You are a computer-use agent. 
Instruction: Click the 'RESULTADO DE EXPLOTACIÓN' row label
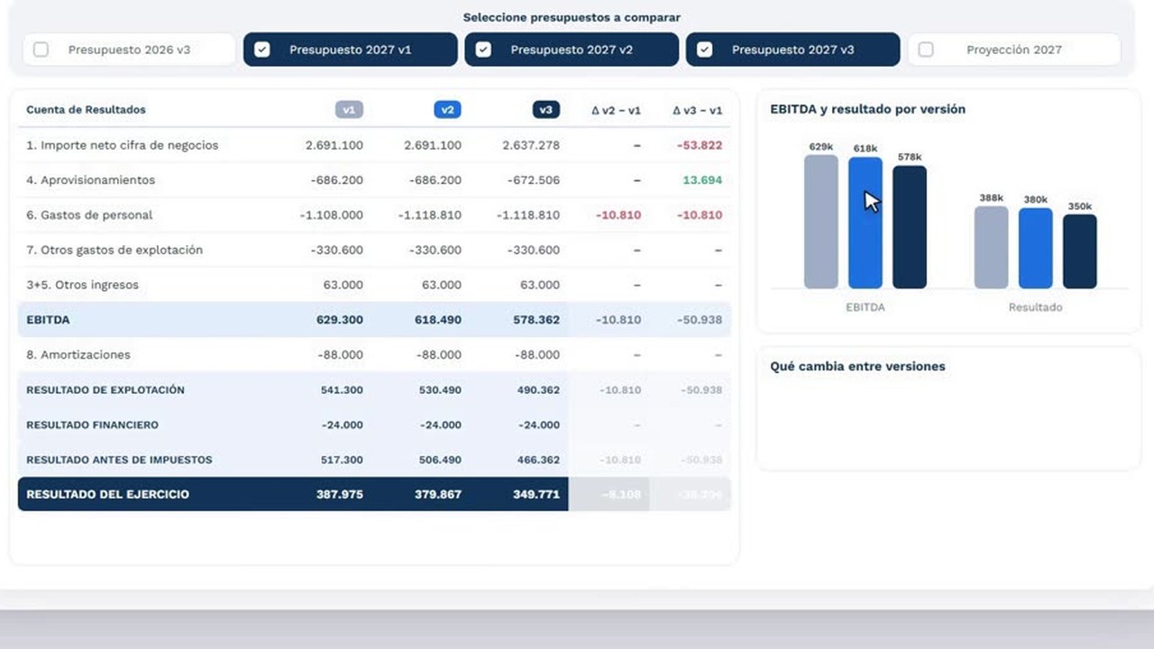click(105, 390)
